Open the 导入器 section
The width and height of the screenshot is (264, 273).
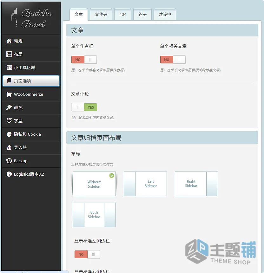tap(31, 147)
